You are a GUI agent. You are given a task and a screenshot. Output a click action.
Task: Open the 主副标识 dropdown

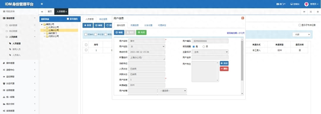click(x=210, y=52)
